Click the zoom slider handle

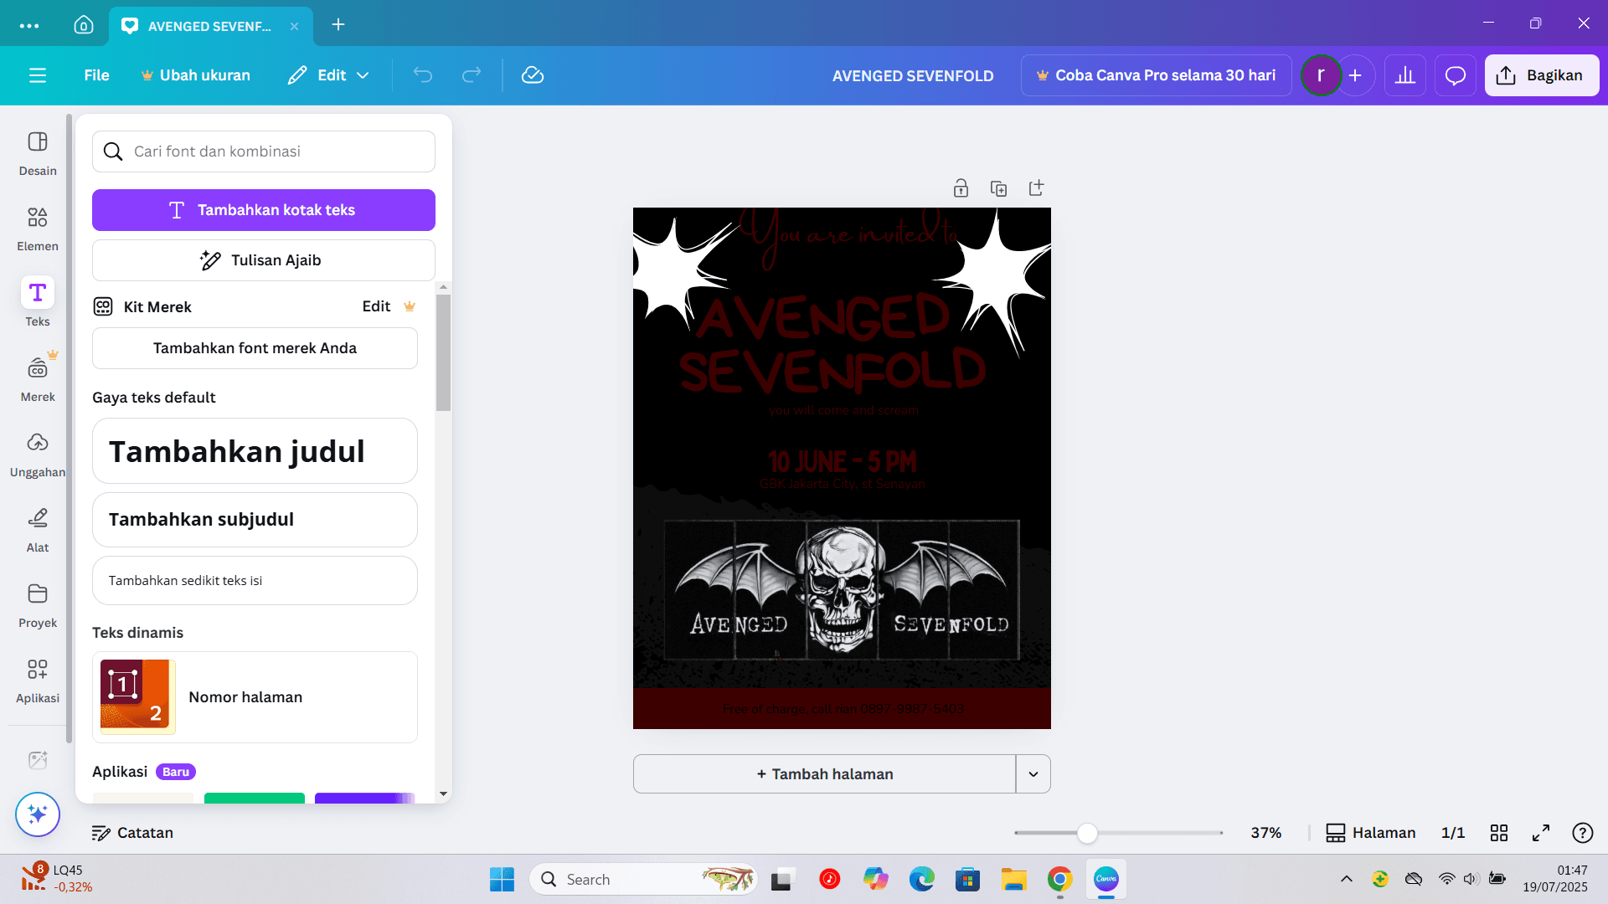click(x=1086, y=833)
